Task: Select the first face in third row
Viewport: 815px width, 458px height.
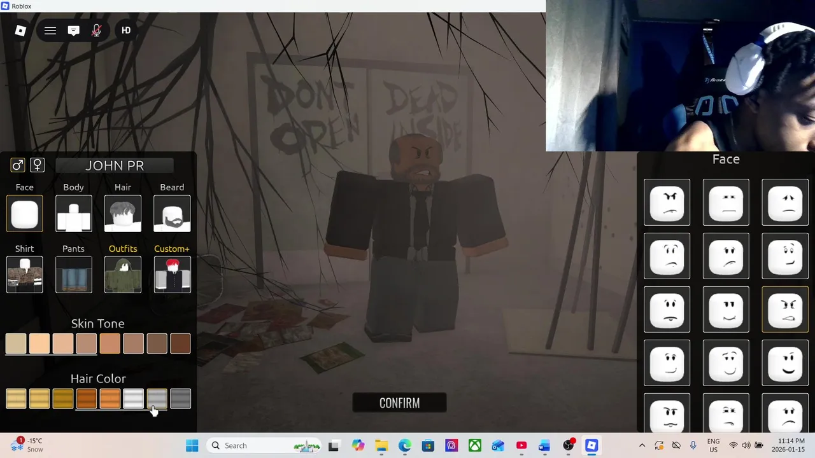Action: (667, 309)
